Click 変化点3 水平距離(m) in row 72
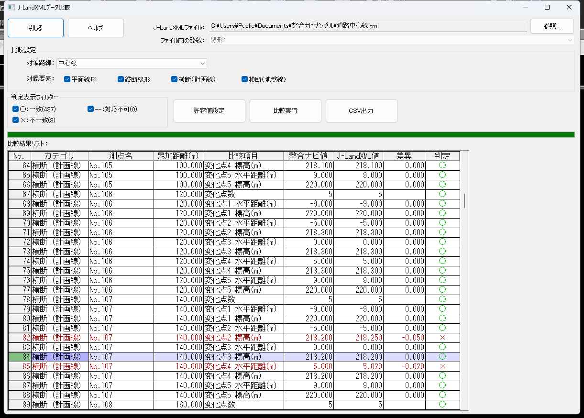Screen dimensions: 584x418 click(243, 242)
